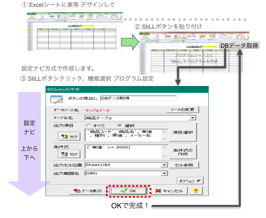Click the red サンプルデータ data source text
The image size is (266, 218).
click(x=98, y=110)
